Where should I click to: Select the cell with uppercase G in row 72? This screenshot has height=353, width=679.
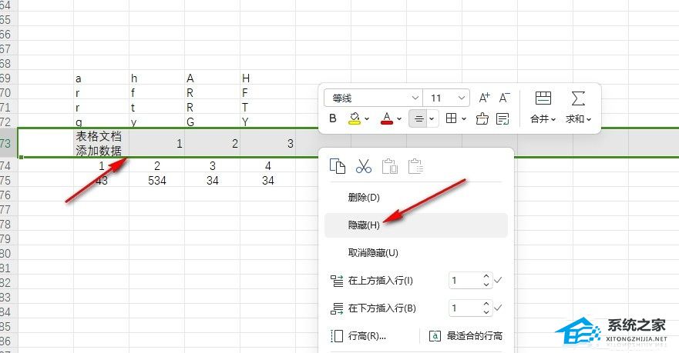pos(212,122)
